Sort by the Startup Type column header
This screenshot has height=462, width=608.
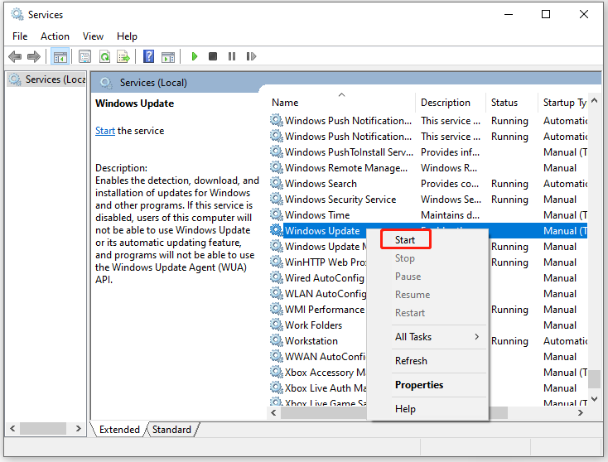(562, 103)
